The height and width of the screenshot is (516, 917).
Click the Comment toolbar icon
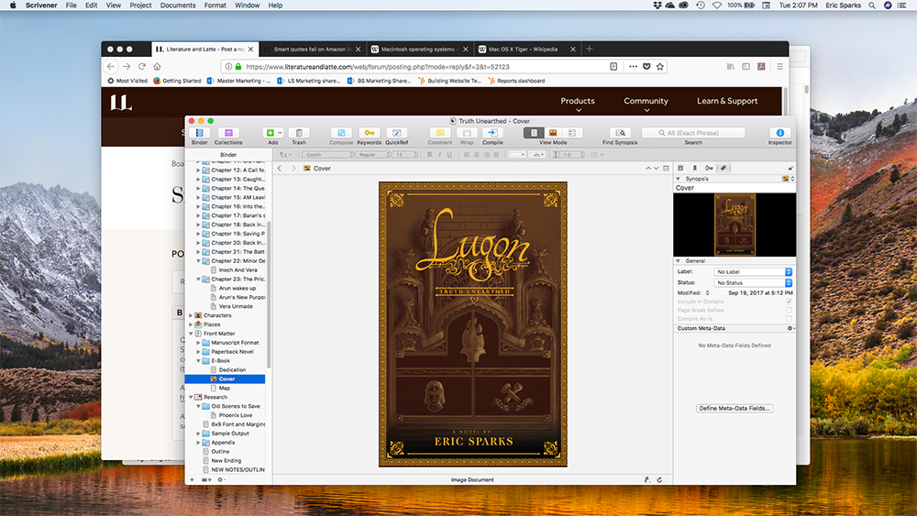440,133
